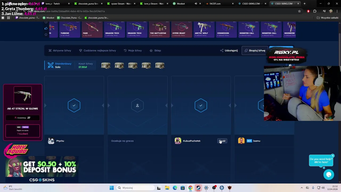The width and height of the screenshot is (341, 192).
Task: Click the crossed swords Standardowy icon
Action: click(51, 65)
